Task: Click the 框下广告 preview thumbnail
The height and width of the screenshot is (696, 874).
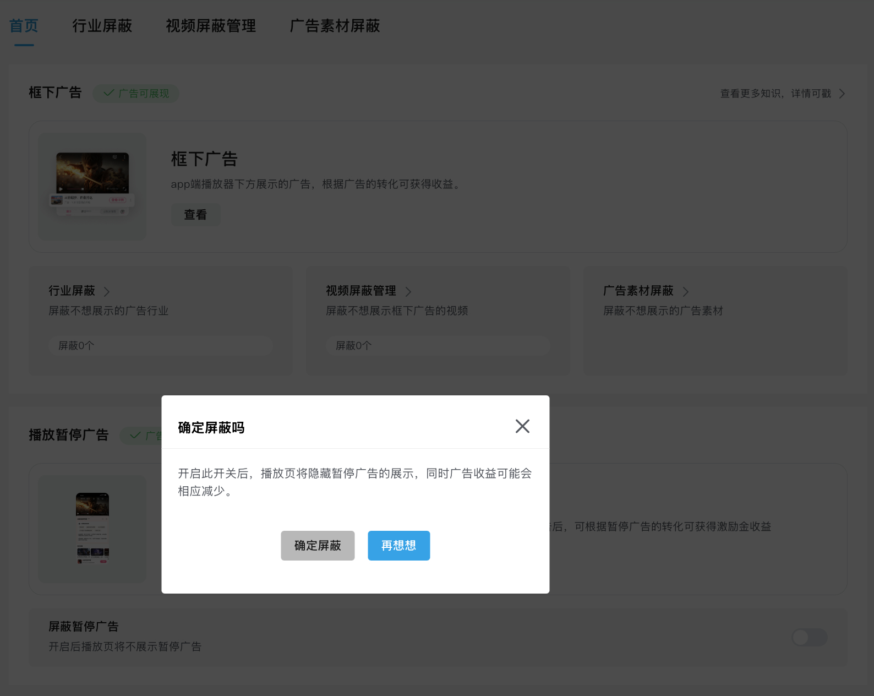Action: 92,187
